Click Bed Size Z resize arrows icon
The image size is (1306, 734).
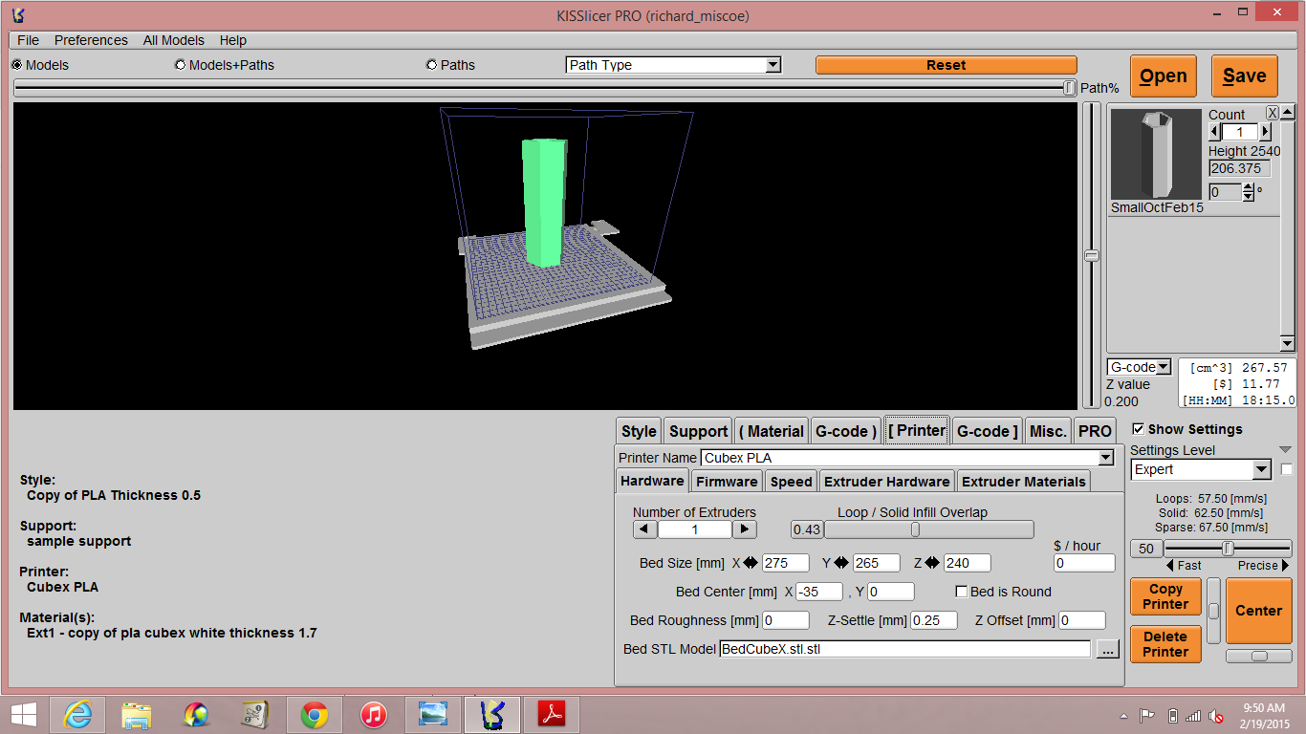933,563
